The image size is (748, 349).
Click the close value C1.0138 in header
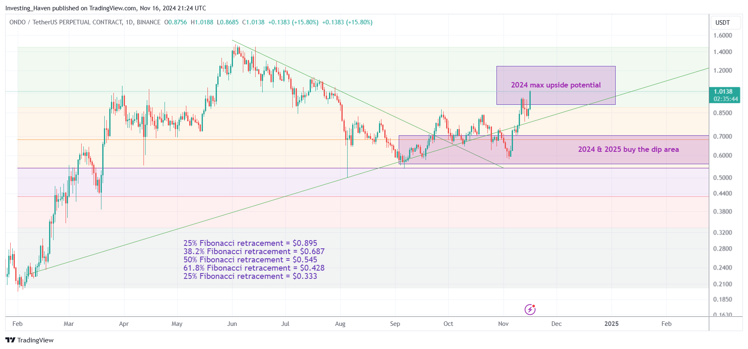(x=253, y=22)
